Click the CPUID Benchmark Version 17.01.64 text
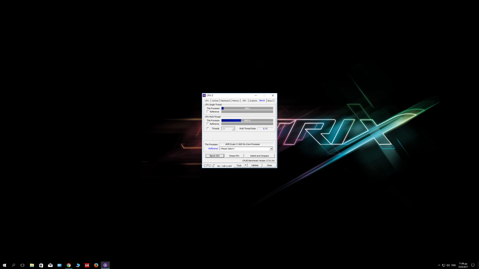 tap(258, 161)
